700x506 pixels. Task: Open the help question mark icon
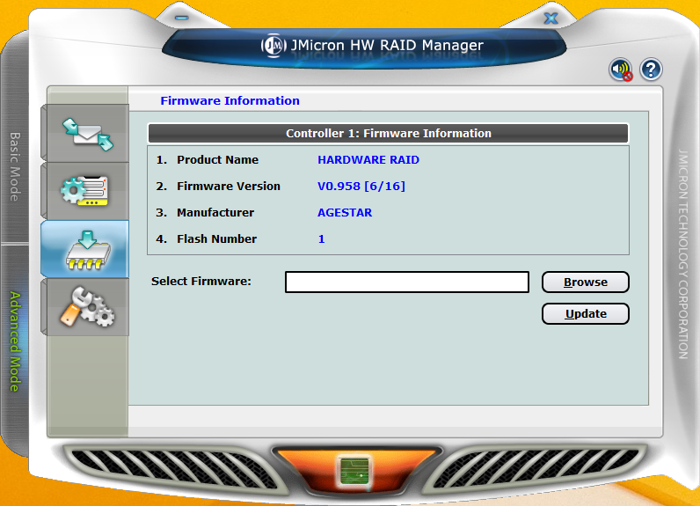coord(651,70)
